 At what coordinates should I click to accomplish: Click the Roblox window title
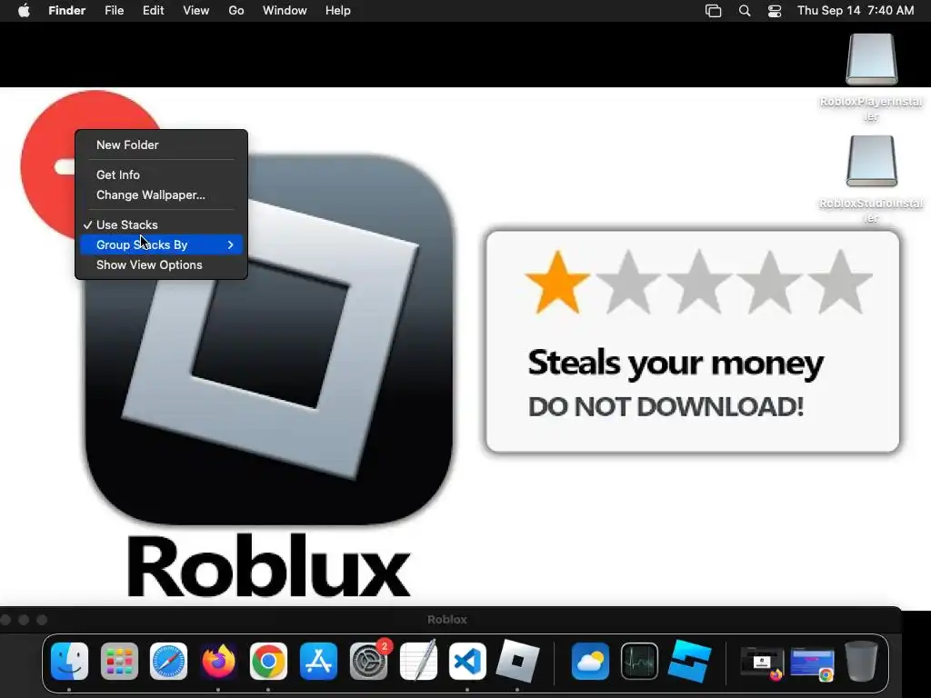[447, 619]
